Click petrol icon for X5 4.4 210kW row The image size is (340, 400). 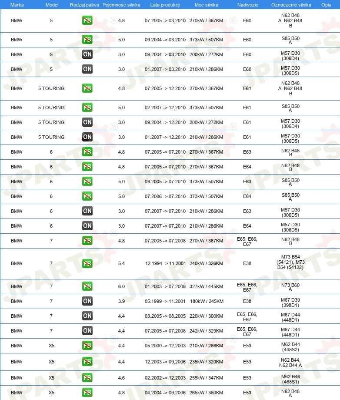pos(87,346)
